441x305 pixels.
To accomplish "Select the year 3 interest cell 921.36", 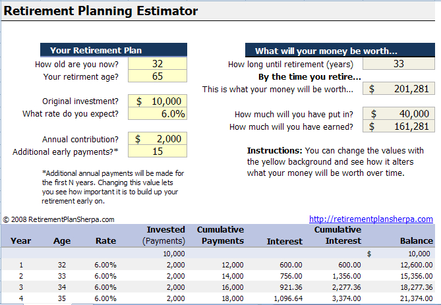I will pyautogui.click(x=291, y=287).
